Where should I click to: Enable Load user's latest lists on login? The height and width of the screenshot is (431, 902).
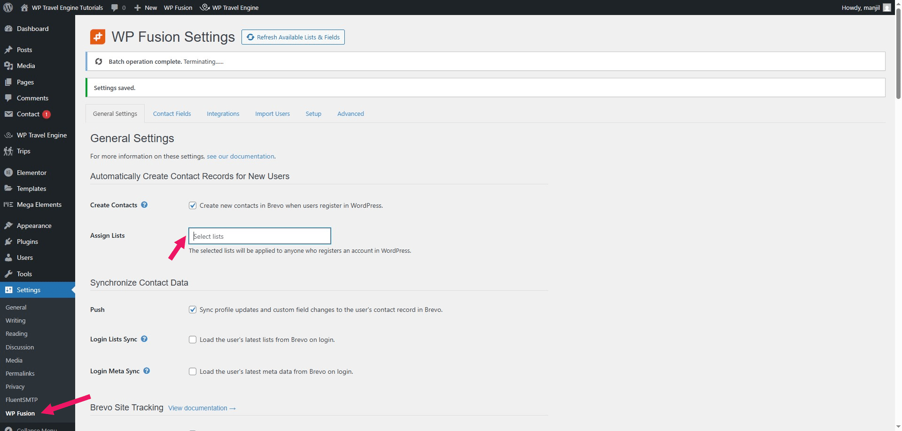[193, 339]
